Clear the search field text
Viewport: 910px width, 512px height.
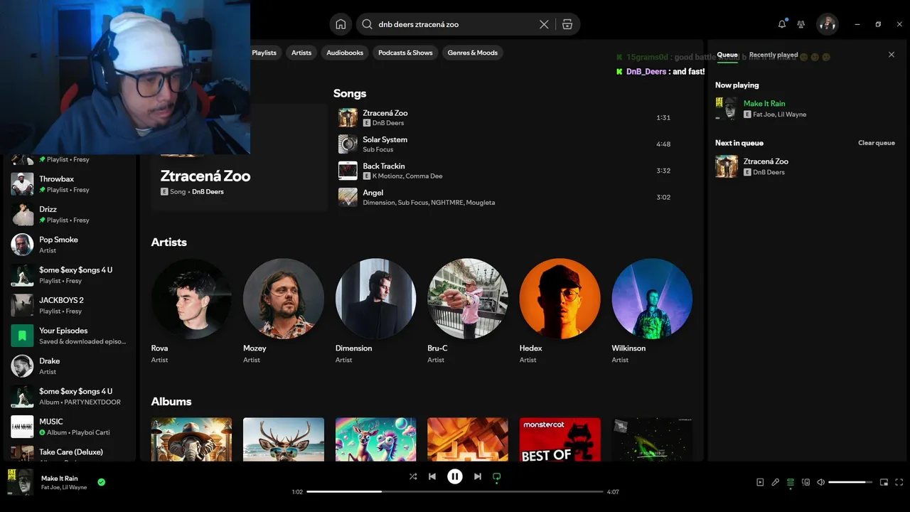pos(544,24)
